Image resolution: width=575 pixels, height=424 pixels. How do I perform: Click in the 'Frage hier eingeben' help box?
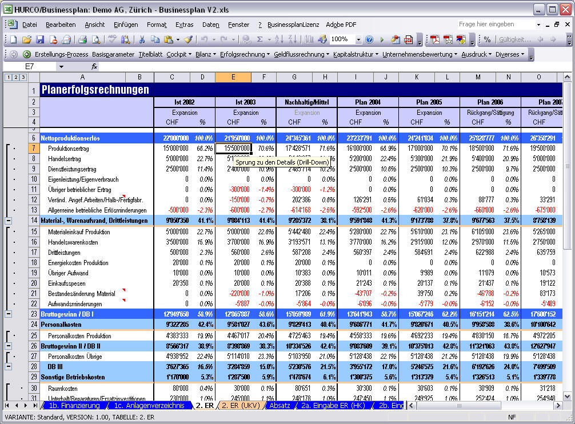pos(496,24)
